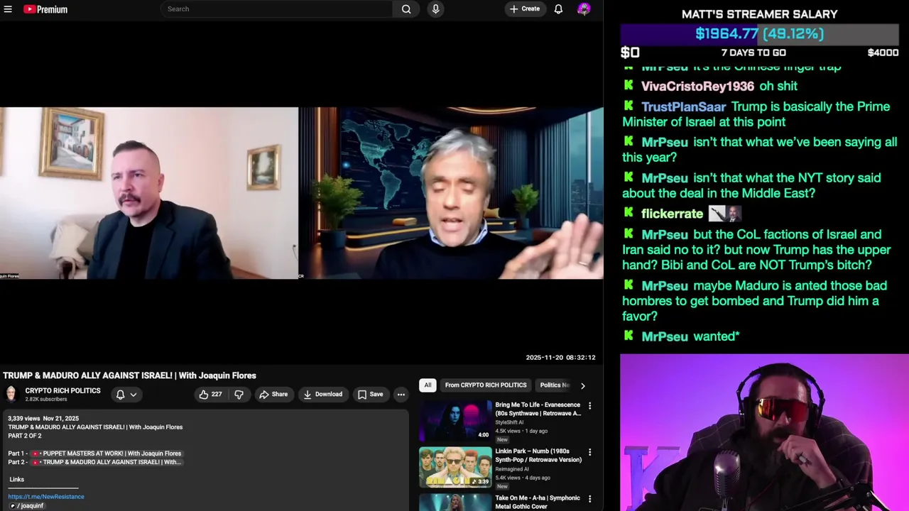Select From CRYPTO RICH POLITICS chip

[x=486, y=385]
